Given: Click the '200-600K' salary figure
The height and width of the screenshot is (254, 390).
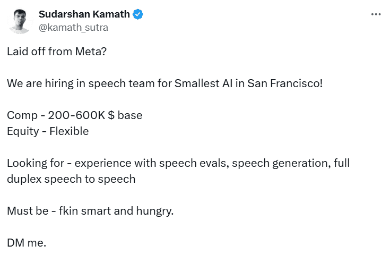Looking at the screenshot, I should (x=76, y=115).
